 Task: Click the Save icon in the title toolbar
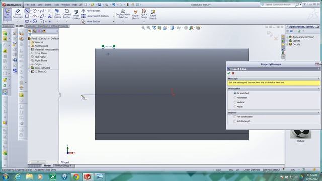[x=100, y=5]
